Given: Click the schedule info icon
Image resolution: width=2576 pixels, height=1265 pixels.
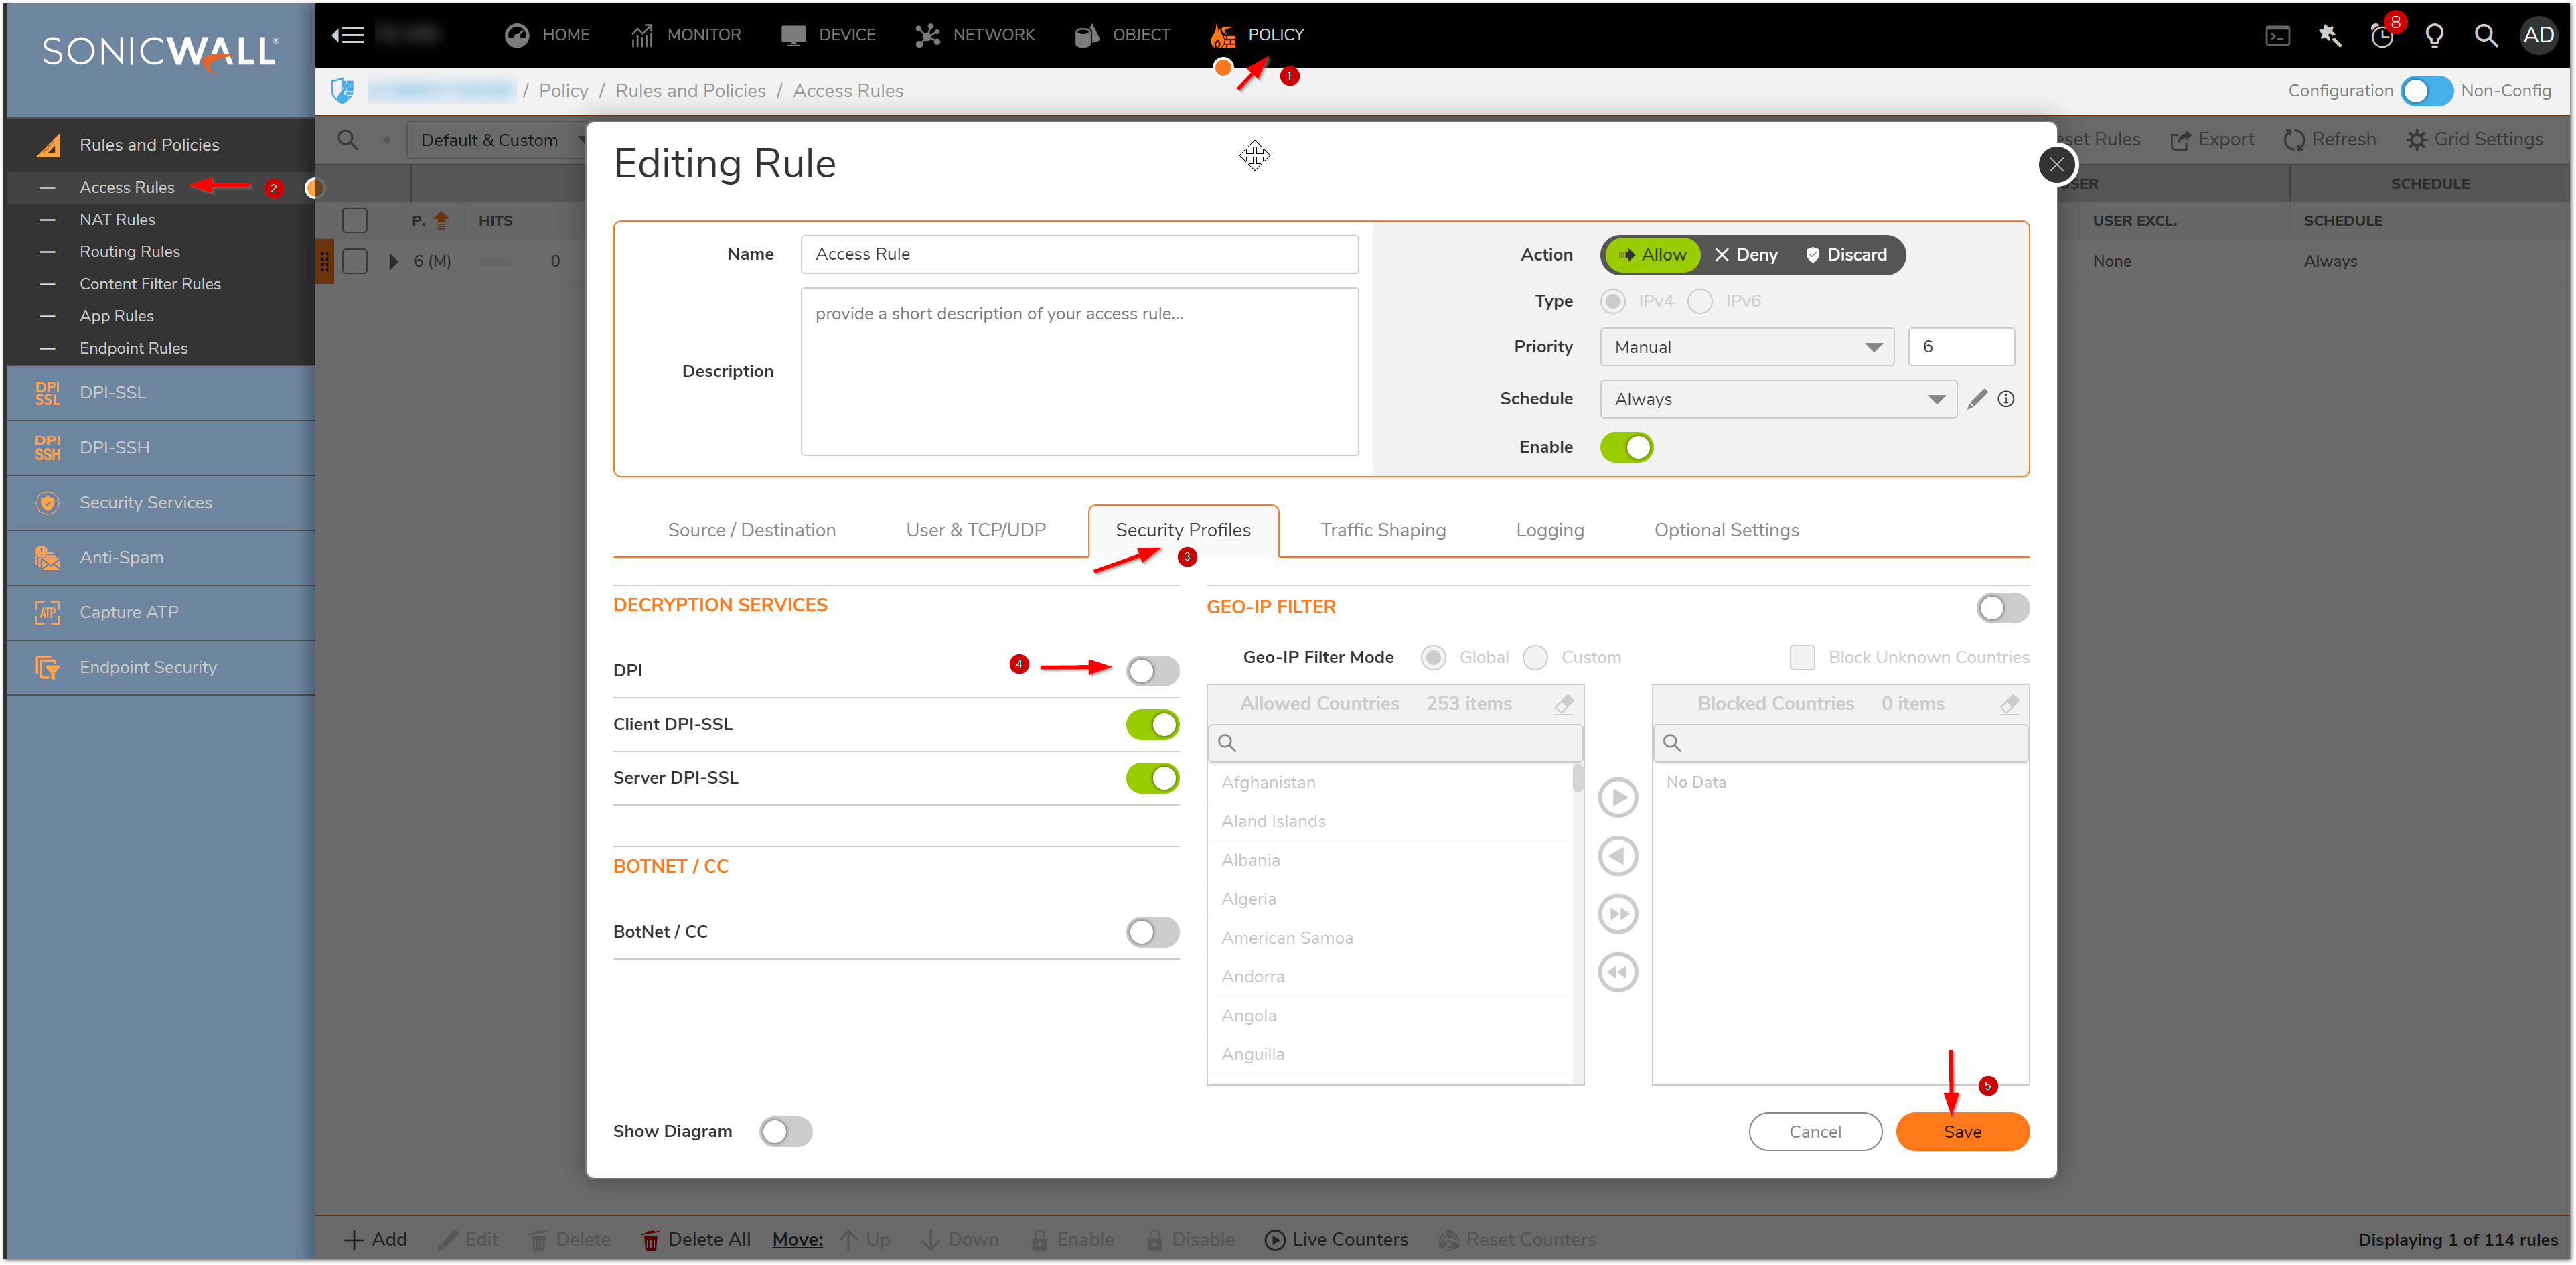Looking at the screenshot, I should (2005, 399).
